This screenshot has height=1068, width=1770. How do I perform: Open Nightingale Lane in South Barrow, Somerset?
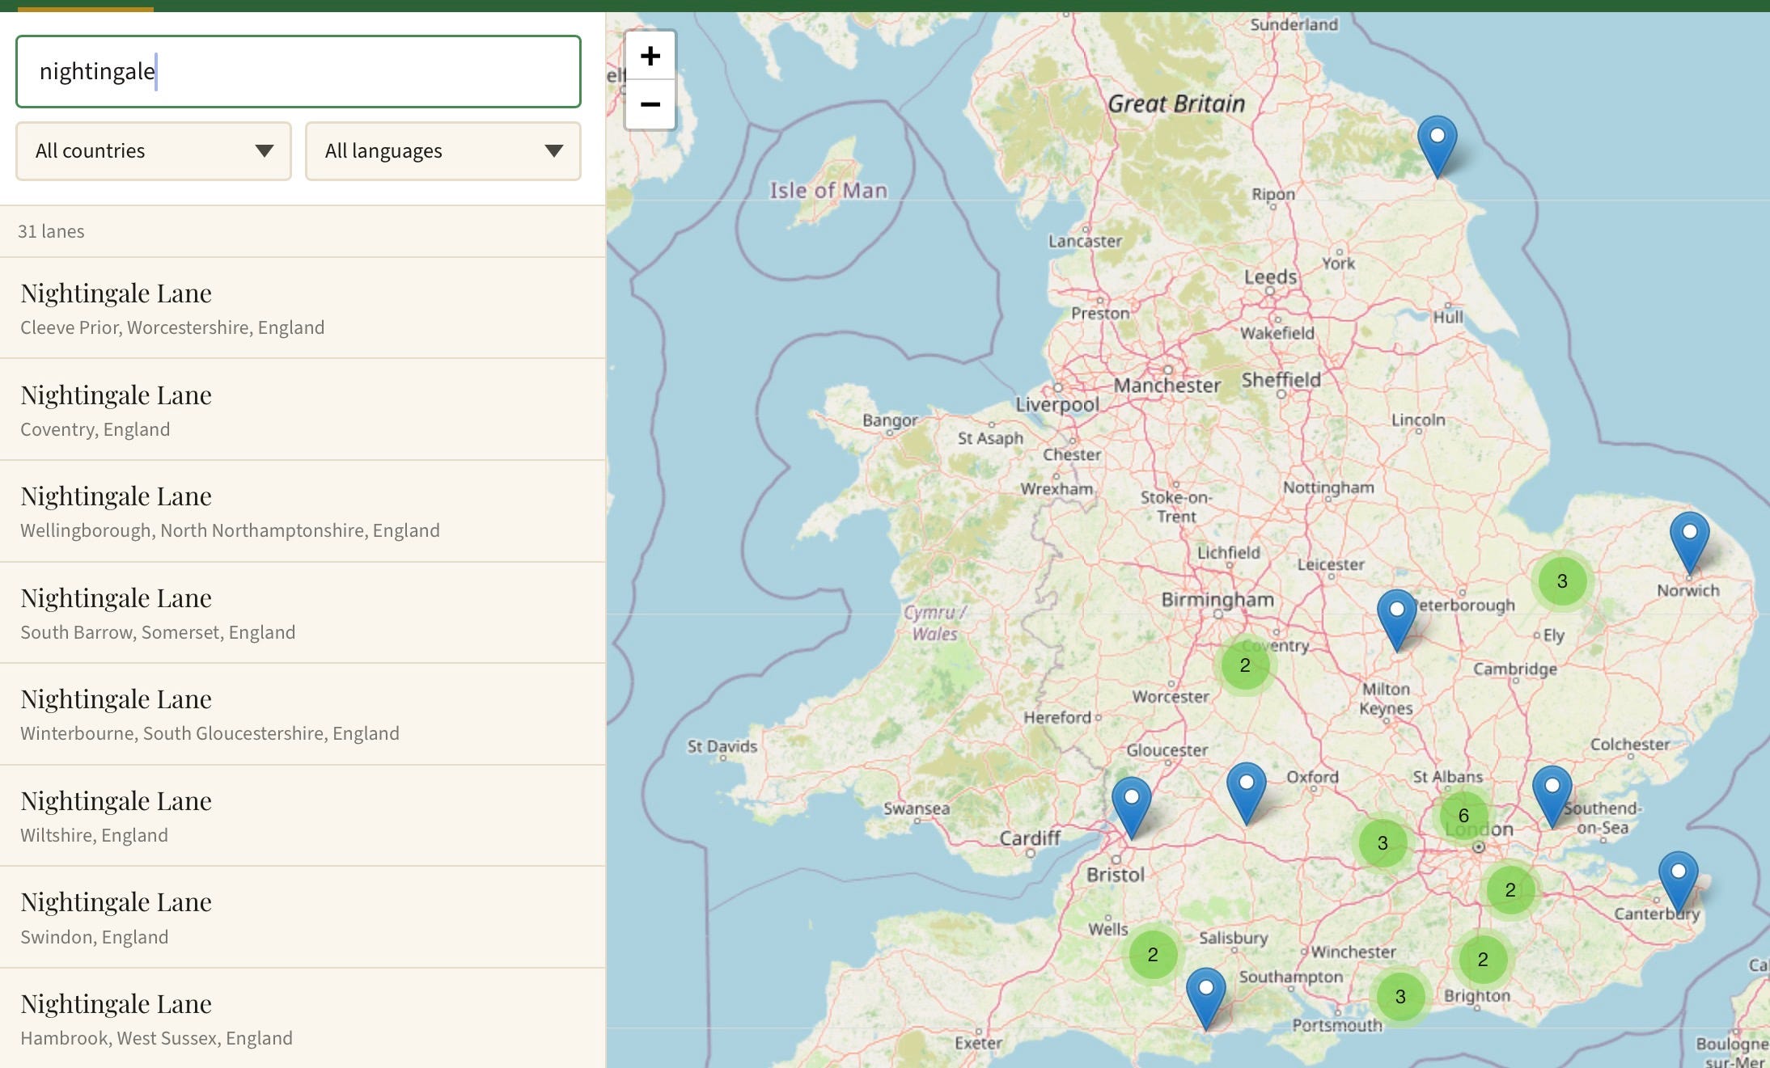(303, 613)
